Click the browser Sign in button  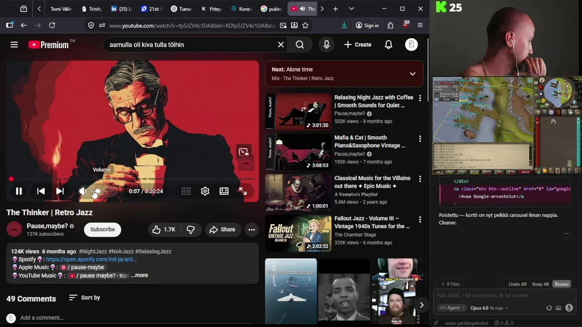click(367, 25)
